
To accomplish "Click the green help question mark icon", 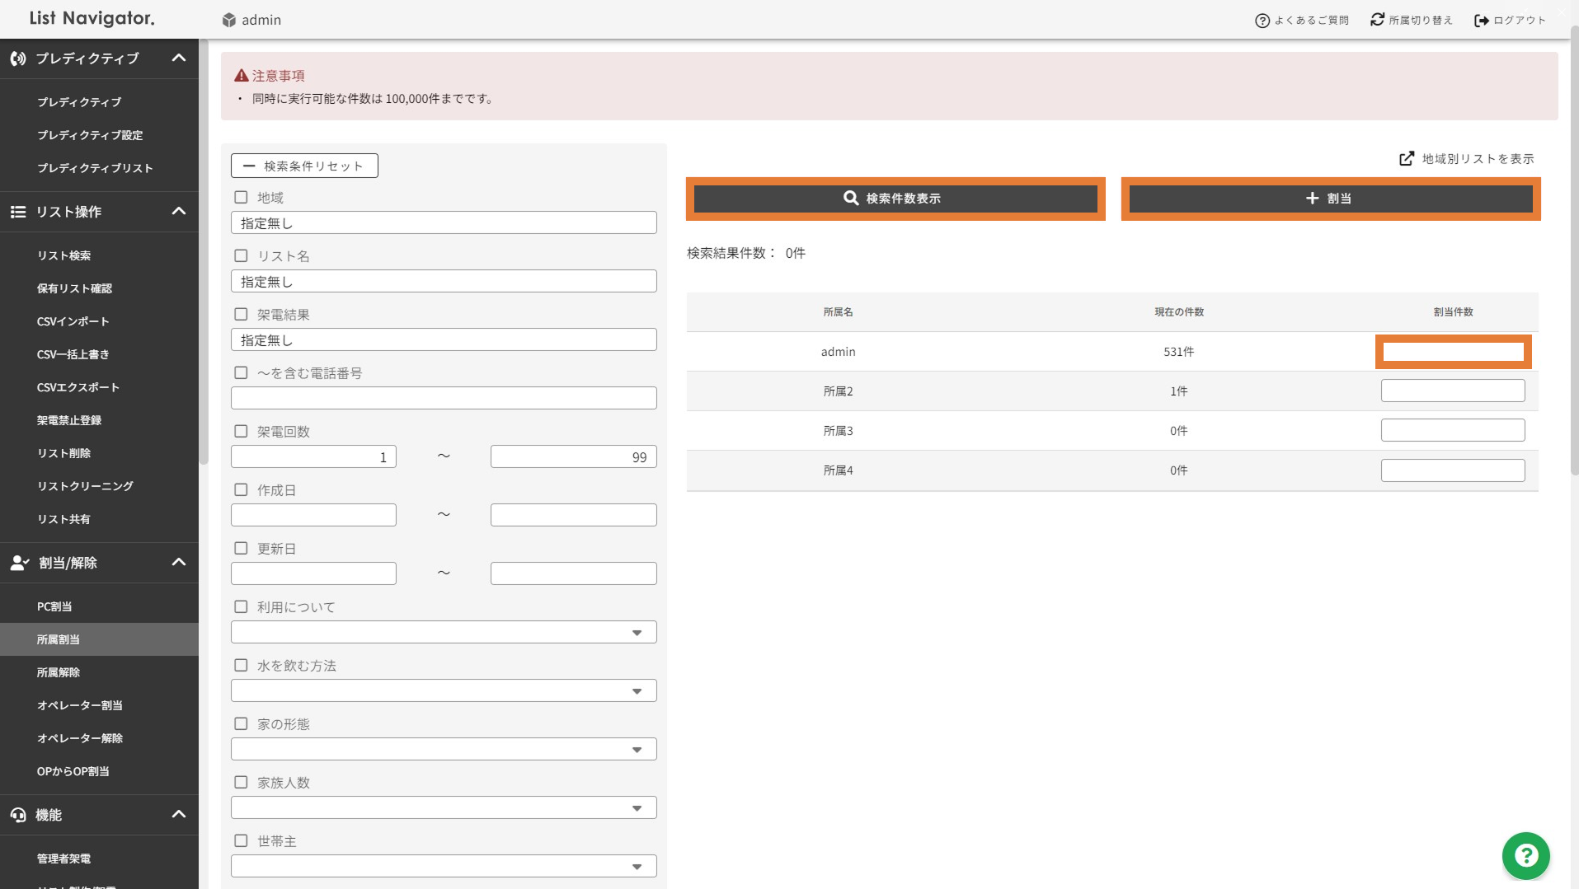I will click(x=1525, y=855).
